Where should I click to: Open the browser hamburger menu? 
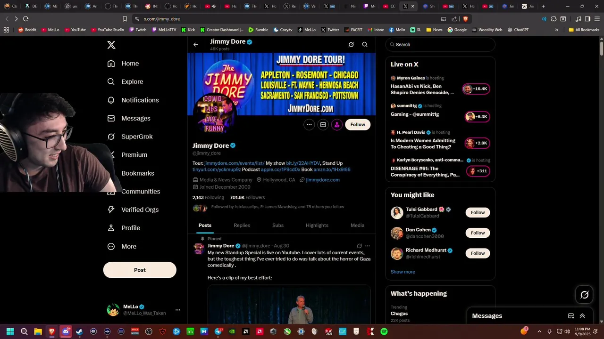pos(596,19)
